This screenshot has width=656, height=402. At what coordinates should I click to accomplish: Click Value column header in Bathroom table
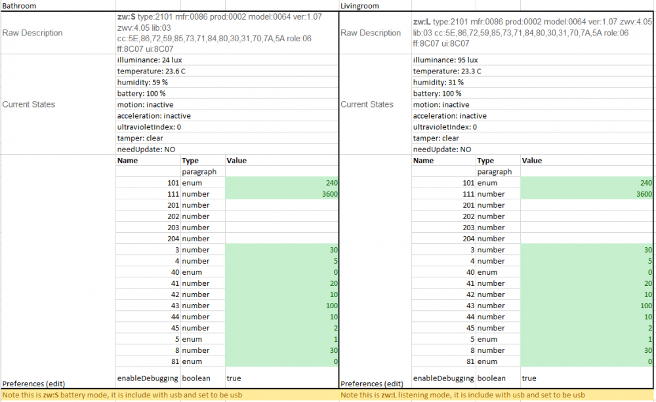coord(237,160)
